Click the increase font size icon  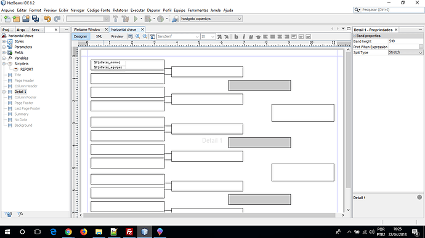pos(219,36)
